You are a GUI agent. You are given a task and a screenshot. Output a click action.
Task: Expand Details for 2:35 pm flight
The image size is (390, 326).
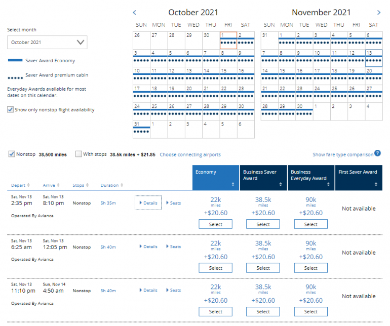coord(148,203)
